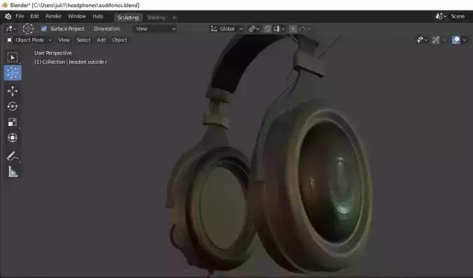The height and width of the screenshot is (278, 473).
Task: Open the viewport Add menu
Action: click(x=101, y=40)
